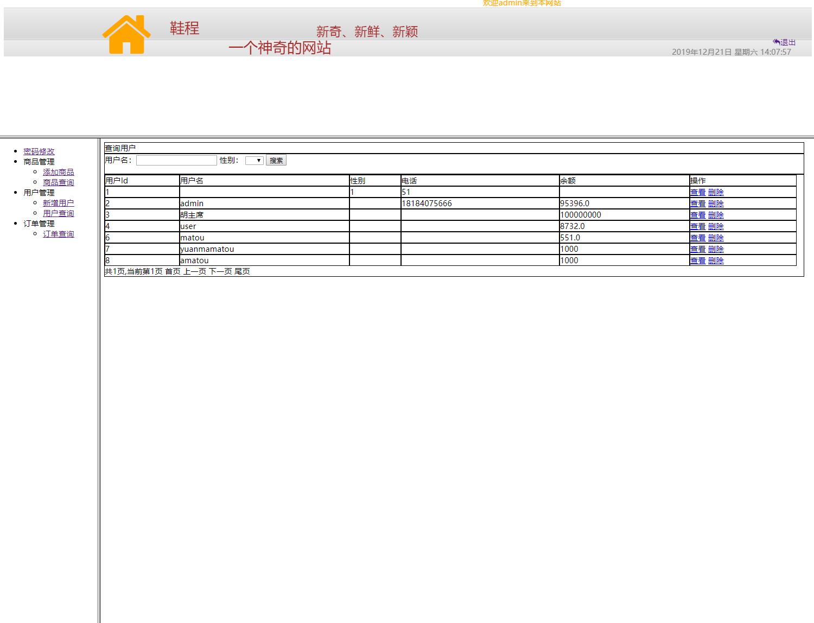Expand the 订单管理 order menu
Viewport: 814px width, 623px height.
tap(38, 223)
